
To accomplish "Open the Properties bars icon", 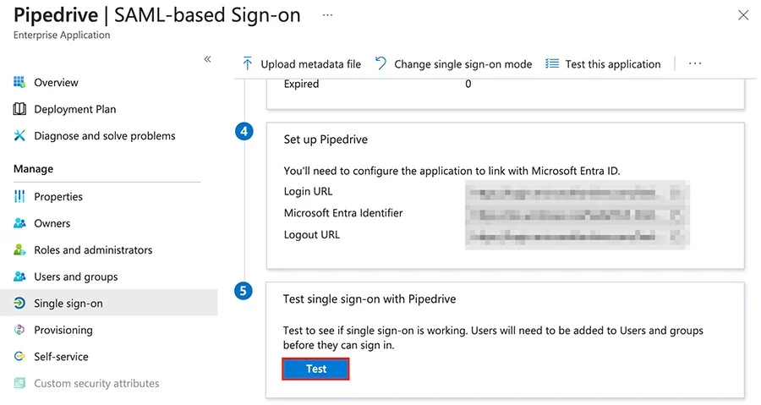I will pos(19,196).
